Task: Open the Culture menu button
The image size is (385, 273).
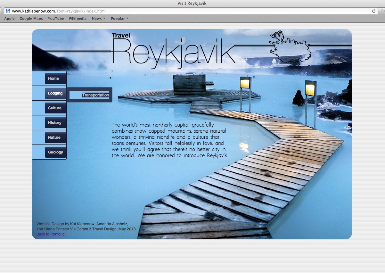Action: (55, 108)
